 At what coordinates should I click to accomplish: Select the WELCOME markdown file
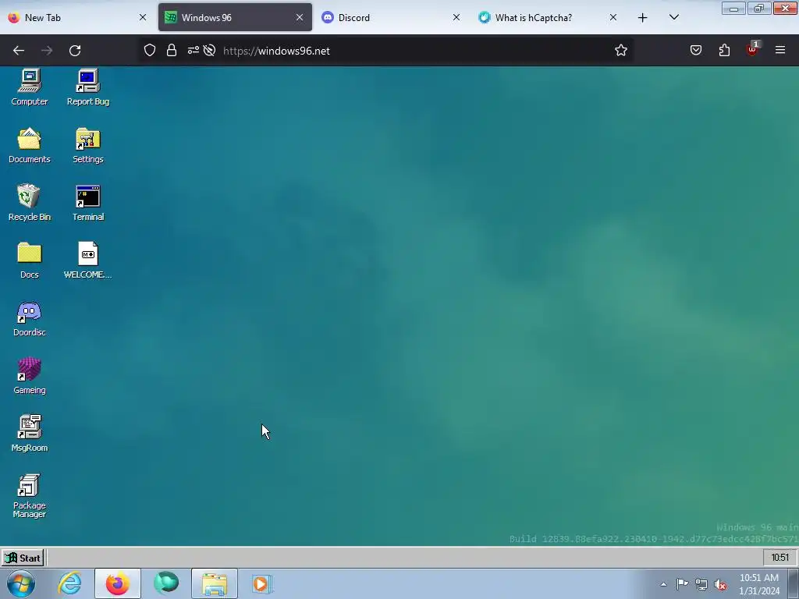tap(87, 260)
